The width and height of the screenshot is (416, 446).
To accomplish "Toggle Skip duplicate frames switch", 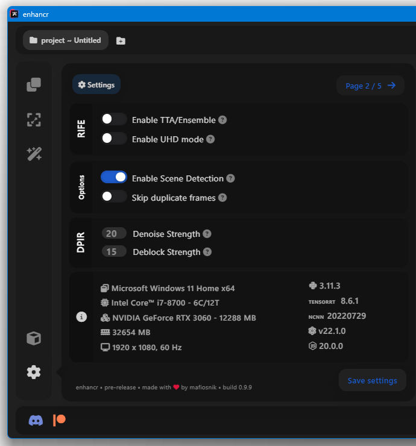I will [x=114, y=196].
